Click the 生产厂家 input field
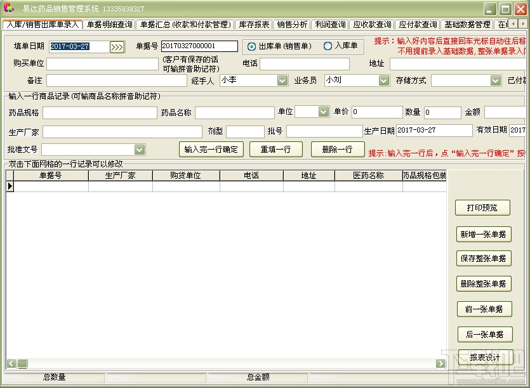530x388 pixels. coord(123,132)
